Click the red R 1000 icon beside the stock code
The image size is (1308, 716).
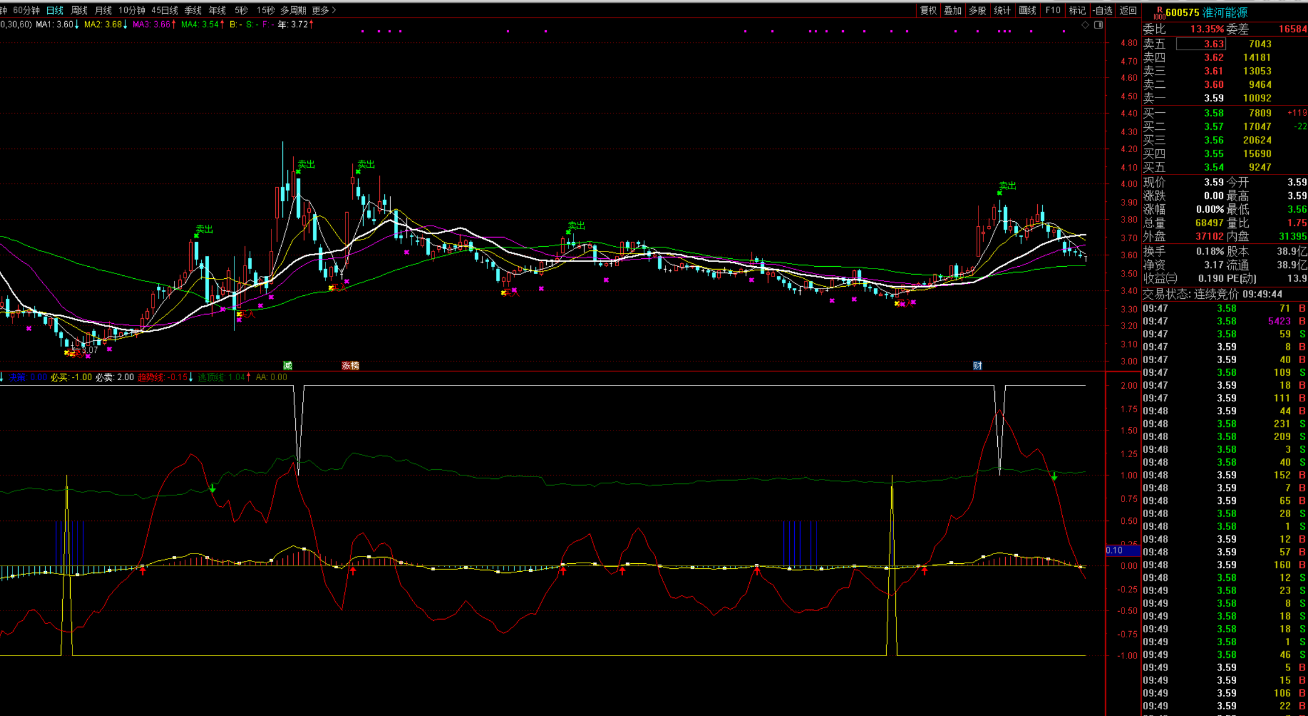tap(1159, 13)
